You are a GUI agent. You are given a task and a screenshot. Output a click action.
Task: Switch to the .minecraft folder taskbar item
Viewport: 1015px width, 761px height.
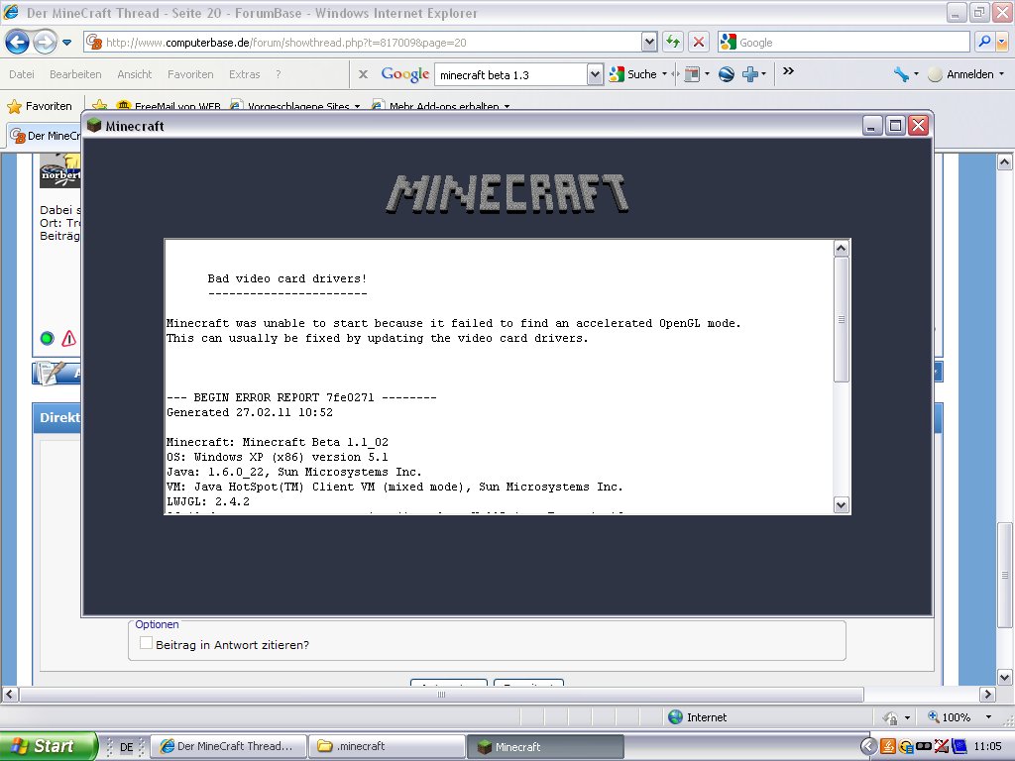387,746
